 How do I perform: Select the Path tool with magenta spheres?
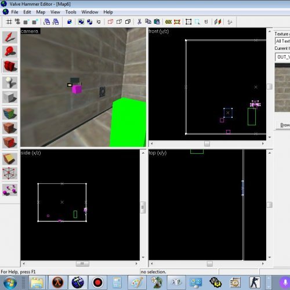tap(10, 190)
